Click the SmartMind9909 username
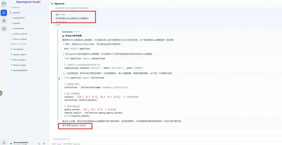The height and width of the screenshot is (145, 282). (x=21, y=142)
